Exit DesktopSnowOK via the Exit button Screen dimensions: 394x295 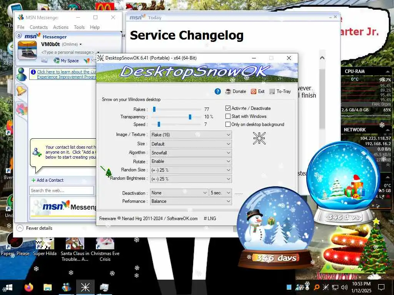(x=257, y=91)
